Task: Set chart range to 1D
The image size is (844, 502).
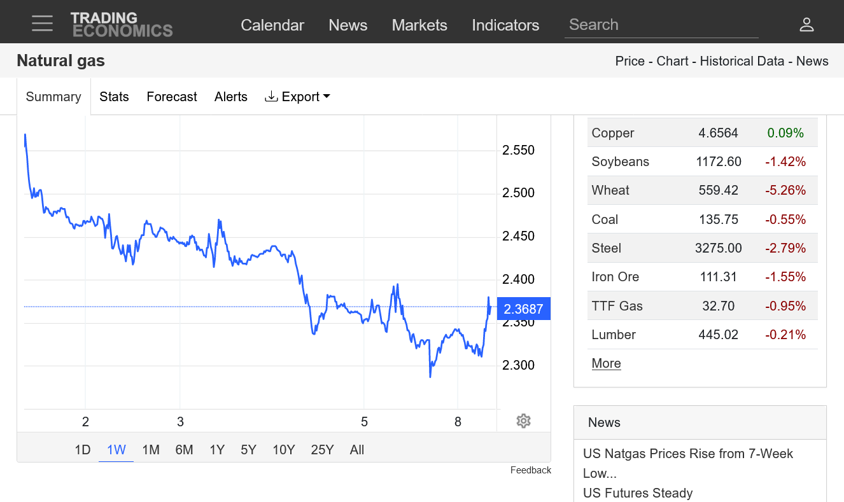Action: 82,450
